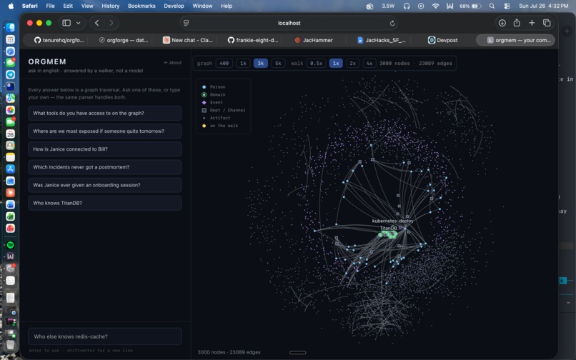Image resolution: width=576 pixels, height=360 pixels.
Task: Set graph size to 1k nodes
Action: 243,63
